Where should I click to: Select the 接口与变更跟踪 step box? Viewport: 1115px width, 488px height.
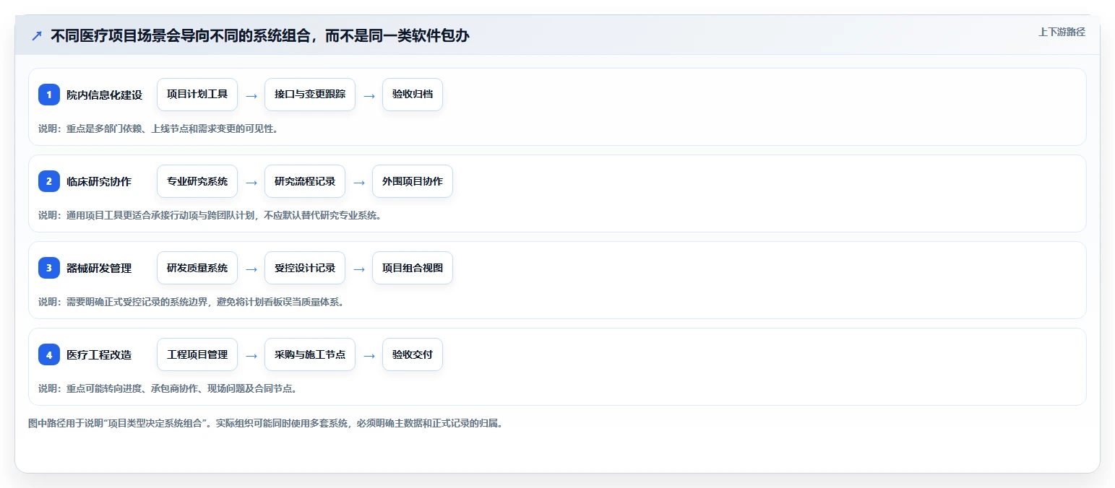pyautogui.click(x=310, y=95)
